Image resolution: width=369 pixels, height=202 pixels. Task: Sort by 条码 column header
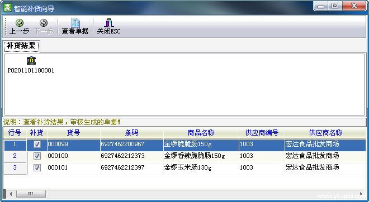(132, 133)
